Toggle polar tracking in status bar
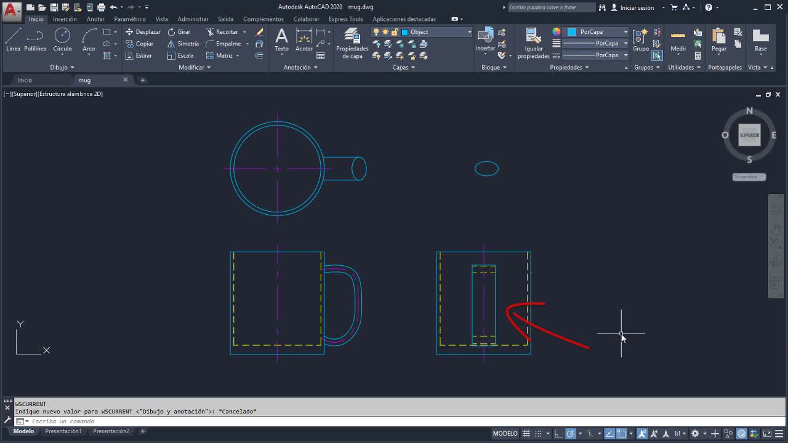Viewport: 788px width, 443px height. 571,433
